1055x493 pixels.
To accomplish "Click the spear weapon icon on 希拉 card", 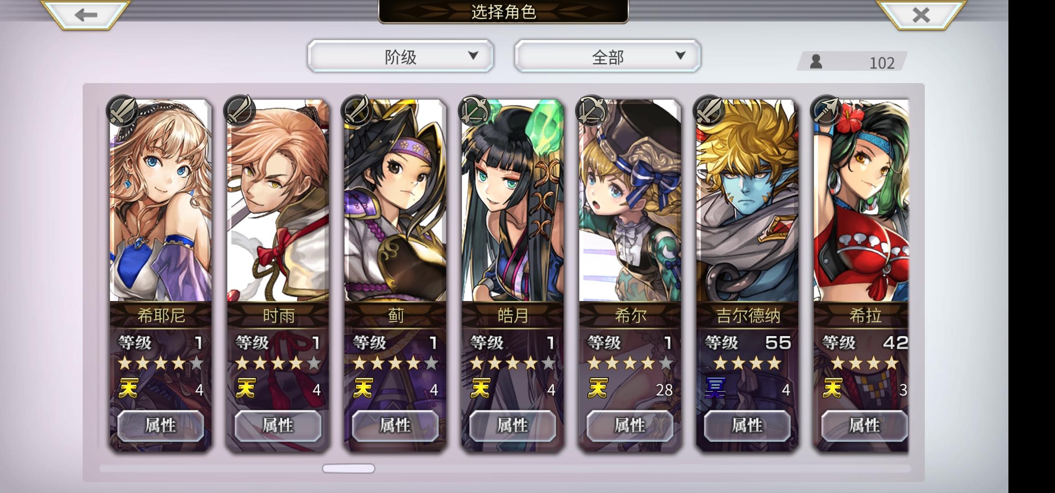I will (x=826, y=111).
